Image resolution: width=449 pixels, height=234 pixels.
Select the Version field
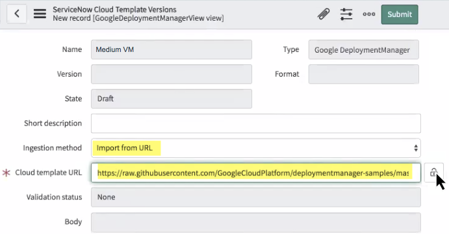coord(172,74)
